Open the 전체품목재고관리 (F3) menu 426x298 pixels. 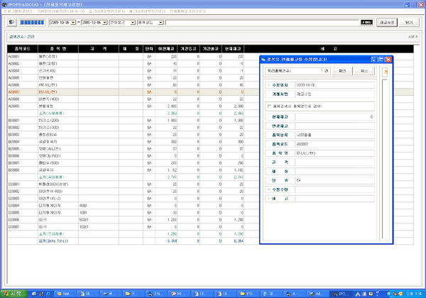click(x=187, y=11)
